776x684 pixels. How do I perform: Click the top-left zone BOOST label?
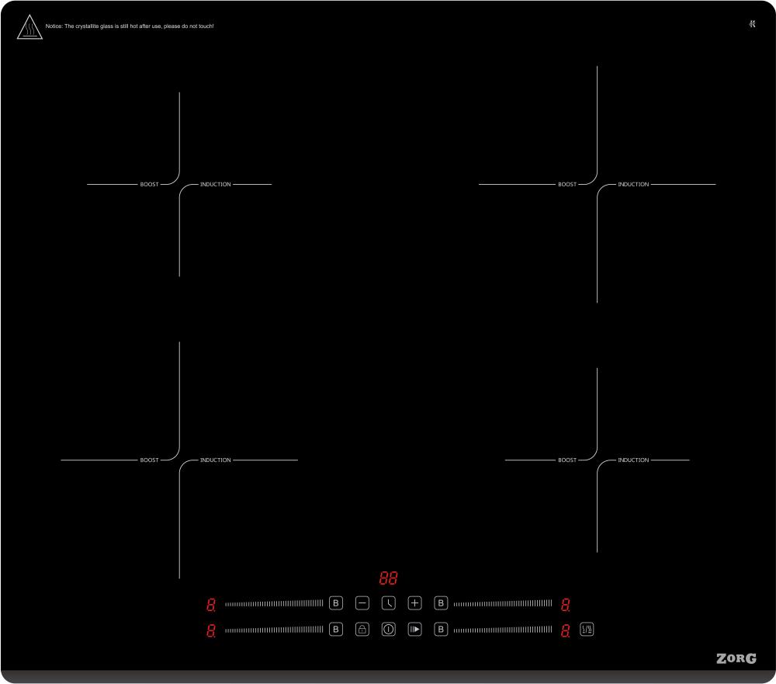coord(149,185)
